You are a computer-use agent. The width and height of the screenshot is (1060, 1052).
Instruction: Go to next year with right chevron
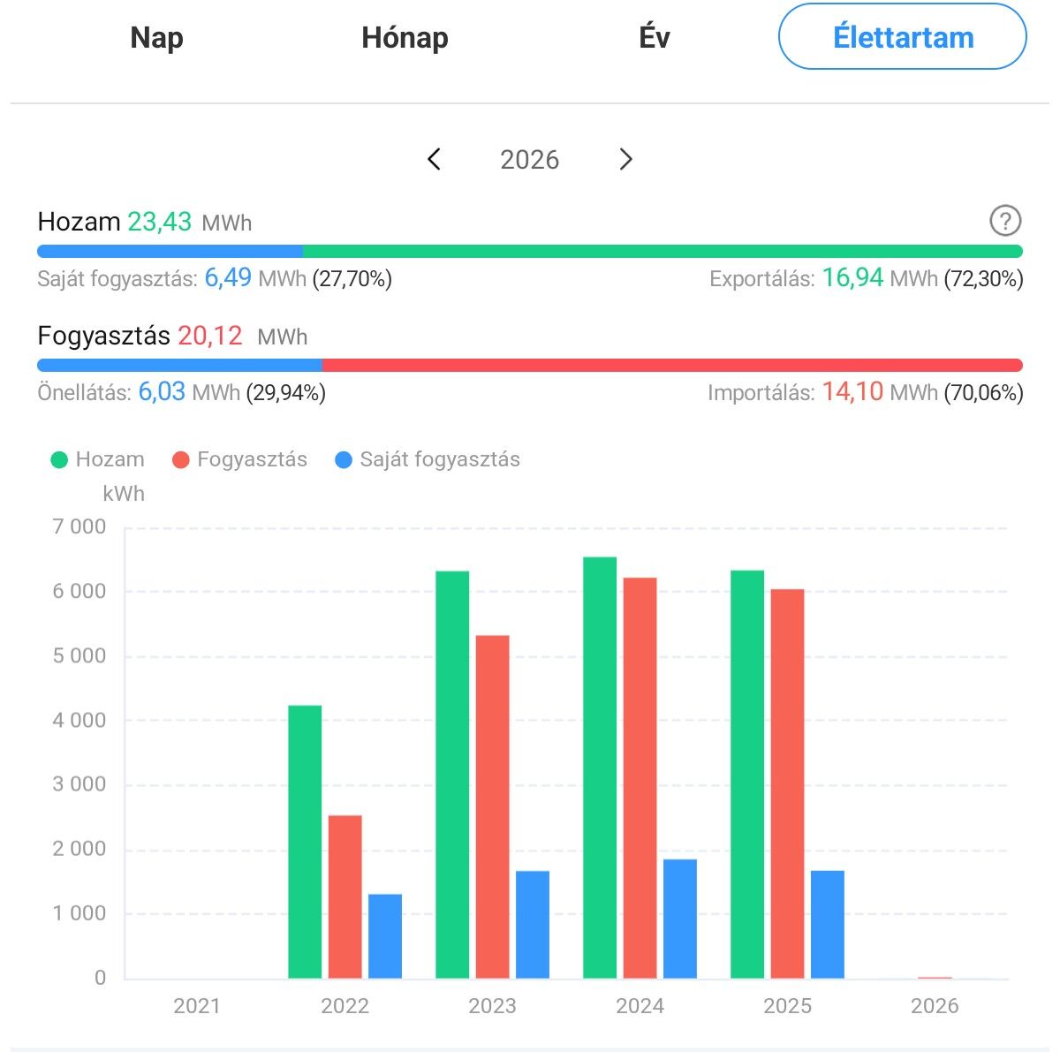point(625,159)
